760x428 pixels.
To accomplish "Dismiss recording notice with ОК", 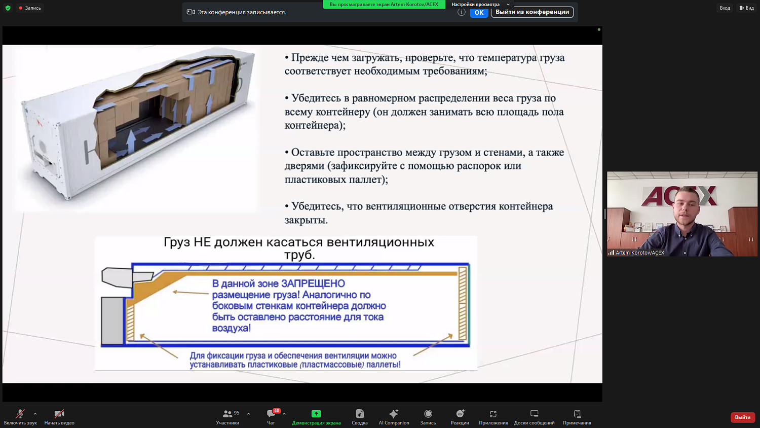I will 479,12.
